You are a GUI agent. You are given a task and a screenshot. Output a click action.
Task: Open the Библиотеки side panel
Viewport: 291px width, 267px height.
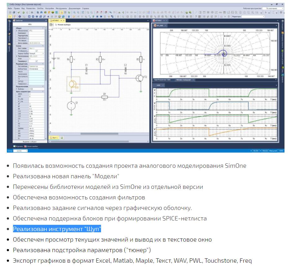coord(10,25)
